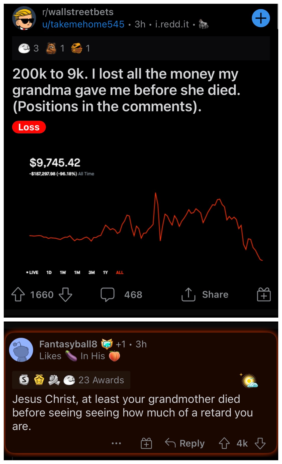Screen dimensions: 282x464
Task: Give an award to the post
Action: click(x=264, y=294)
